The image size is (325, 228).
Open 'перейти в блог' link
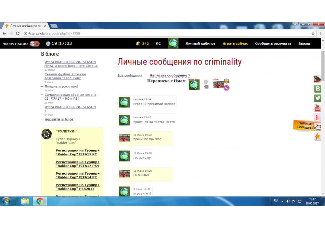pos(59,119)
